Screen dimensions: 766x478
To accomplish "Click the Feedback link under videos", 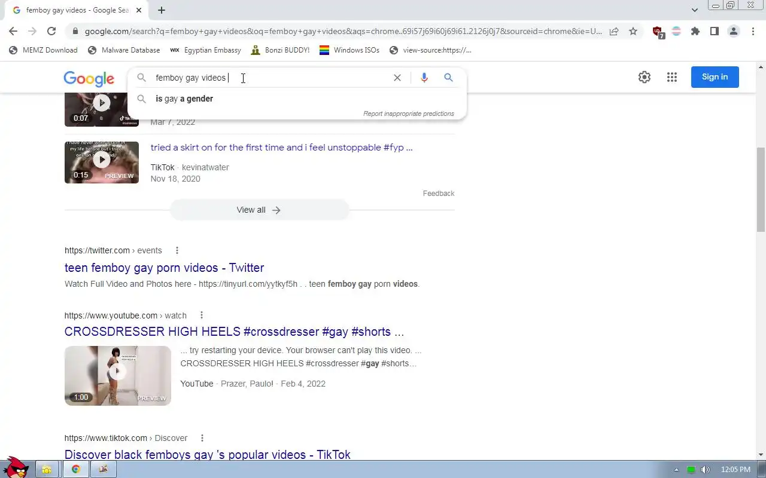I will 439,194.
